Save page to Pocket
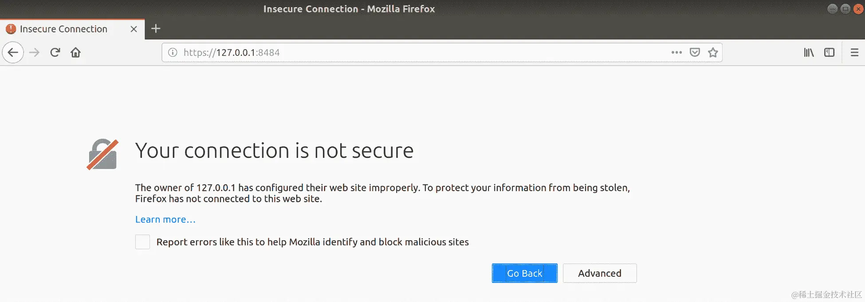865x302 pixels. tap(695, 52)
